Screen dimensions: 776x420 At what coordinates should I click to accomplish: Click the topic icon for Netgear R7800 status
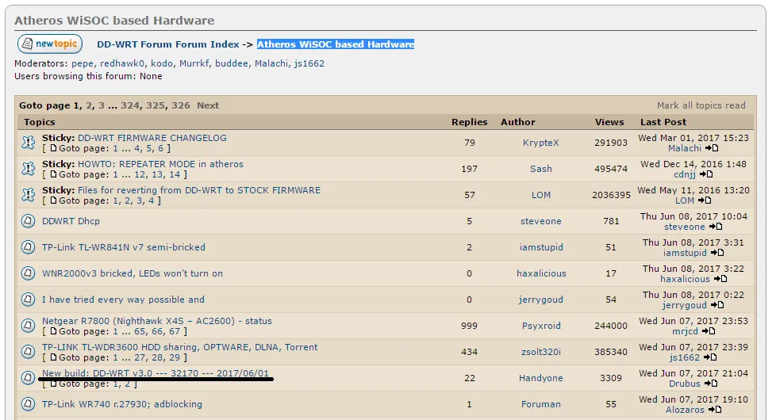pyautogui.click(x=29, y=326)
